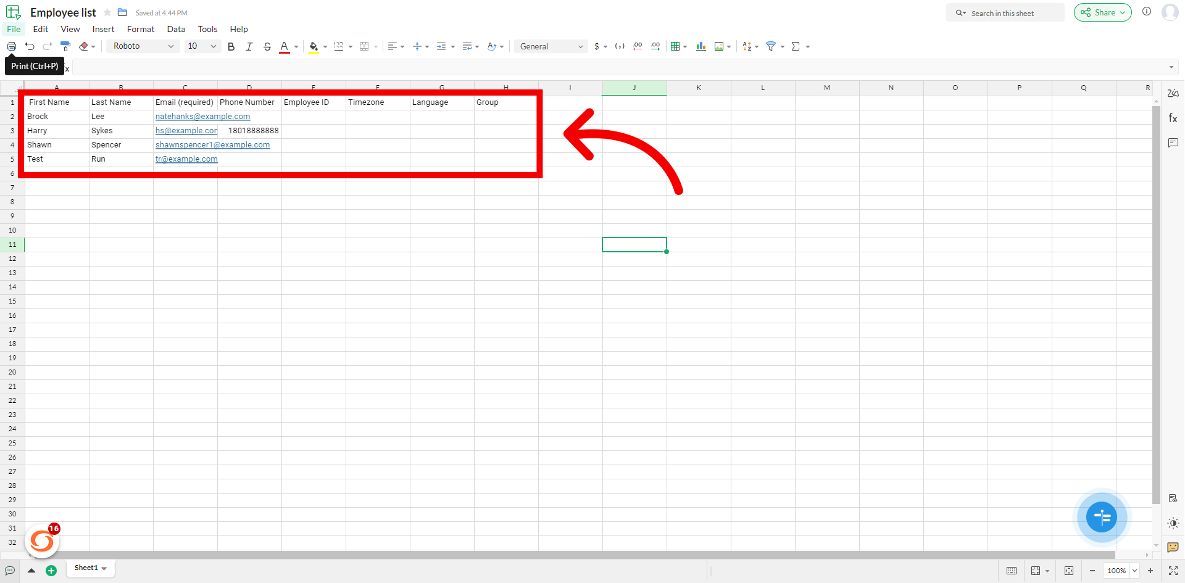Viewport: 1185px width, 583px height.
Task: Click the Insert Image icon
Action: [x=719, y=46]
